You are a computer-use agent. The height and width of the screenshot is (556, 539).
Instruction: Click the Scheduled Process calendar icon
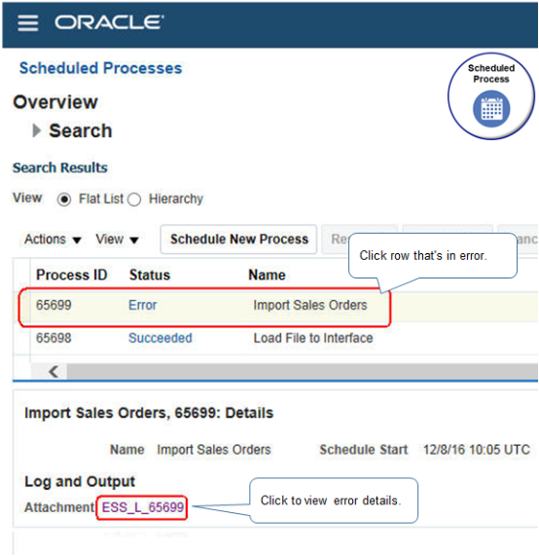(491, 108)
